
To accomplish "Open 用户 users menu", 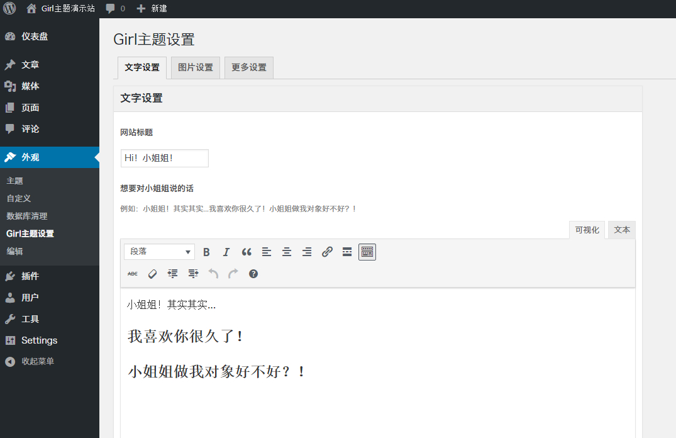I will [x=50, y=297].
